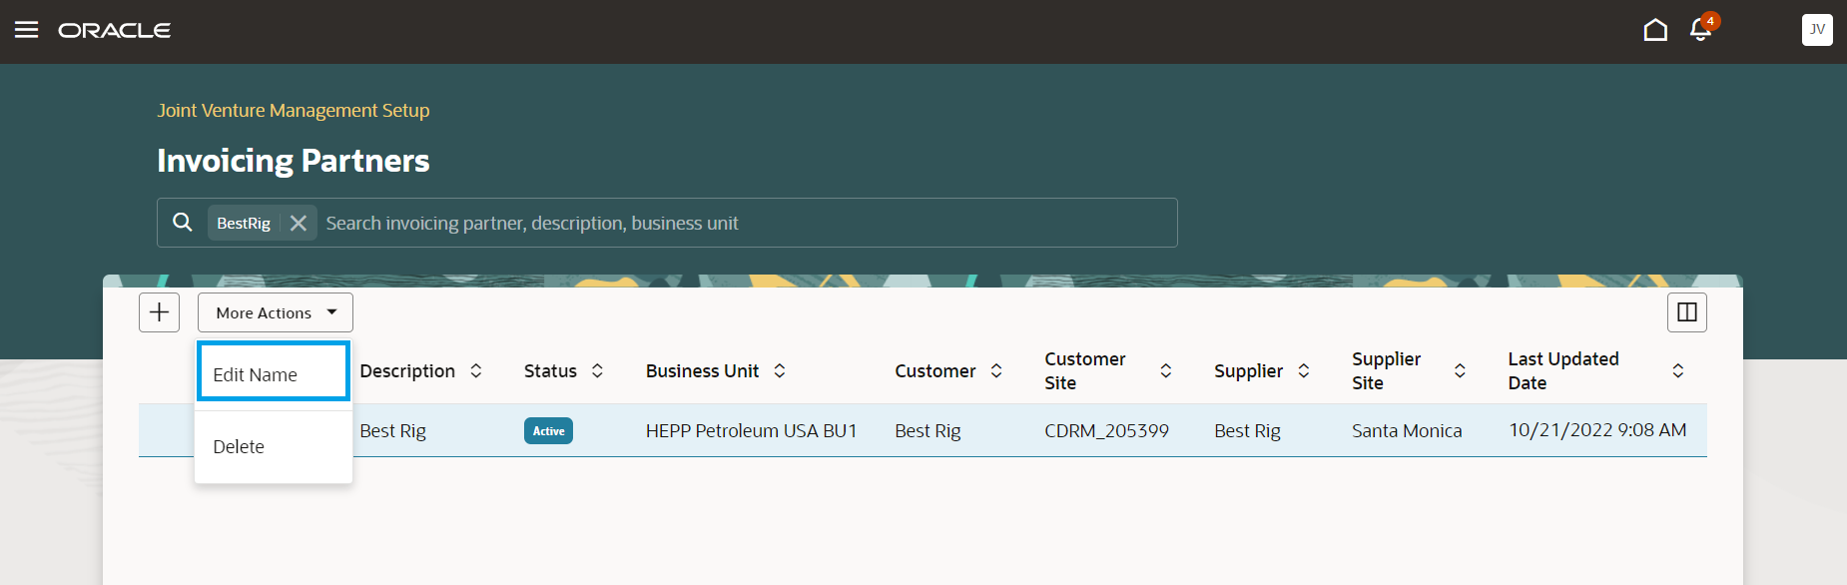This screenshot has height=585, width=1847.
Task: Select the Santa Monica supplier site cell
Action: pos(1407,430)
